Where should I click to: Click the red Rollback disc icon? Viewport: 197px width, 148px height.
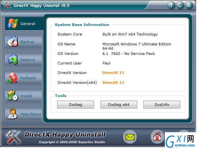coord(13,78)
